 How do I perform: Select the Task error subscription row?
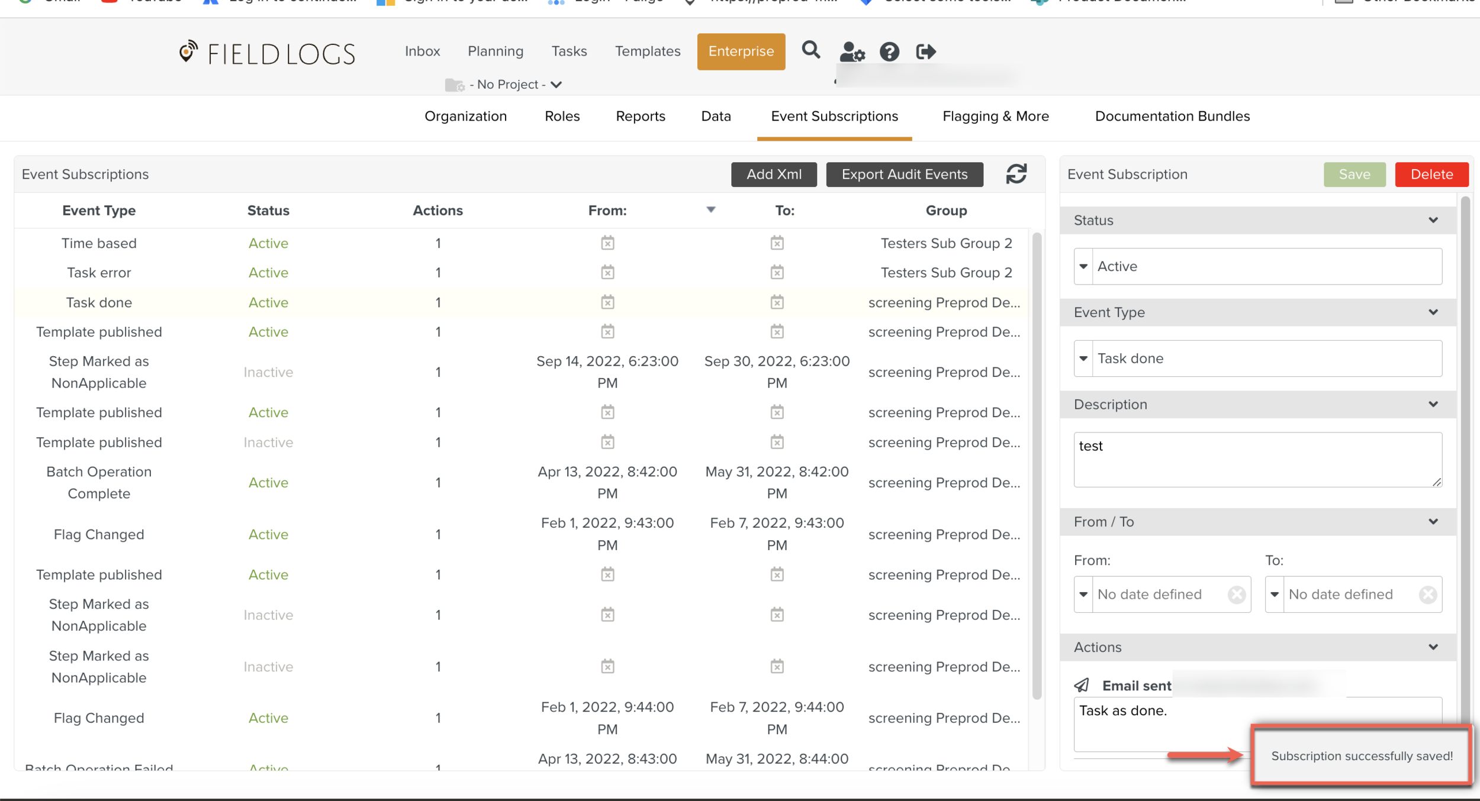[x=521, y=272]
